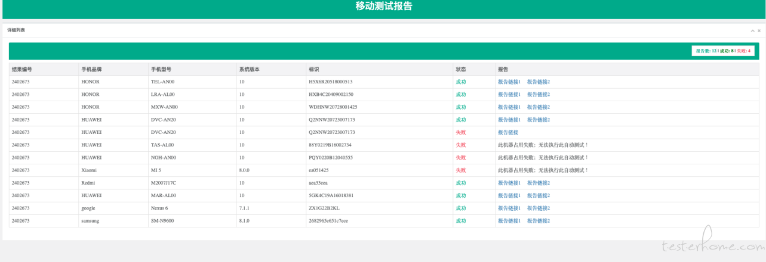Image resolution: width=766 pixels, height=262 pixels.
Task: Click identifier 2682965c651c7ece
Action: point(328,221)
